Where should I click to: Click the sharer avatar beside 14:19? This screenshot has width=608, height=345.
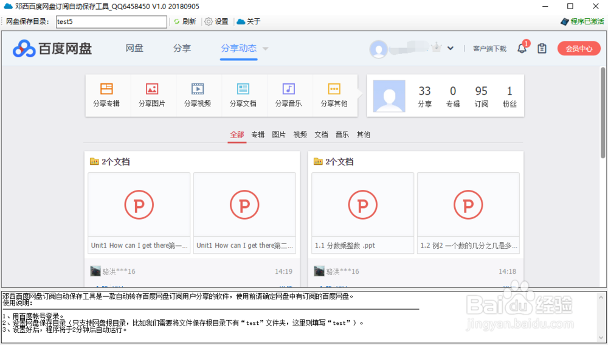(95, 271)
